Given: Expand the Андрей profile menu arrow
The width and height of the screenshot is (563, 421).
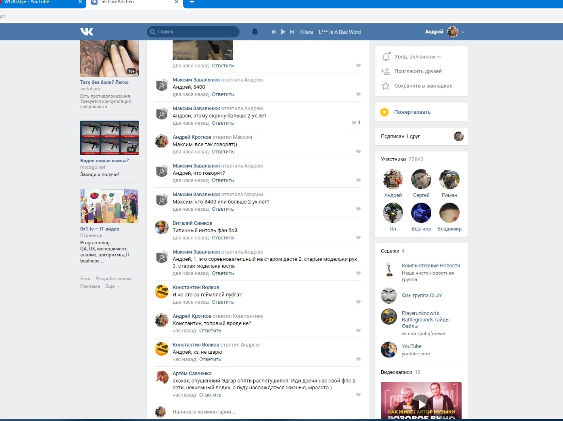Looking at the screenshot, I should pyautogui.click(x=463, y=32).
